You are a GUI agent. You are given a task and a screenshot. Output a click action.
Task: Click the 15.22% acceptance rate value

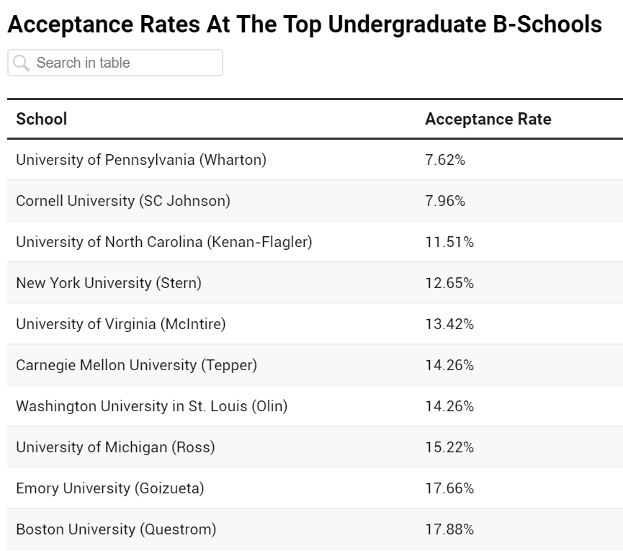coord(449,447)
